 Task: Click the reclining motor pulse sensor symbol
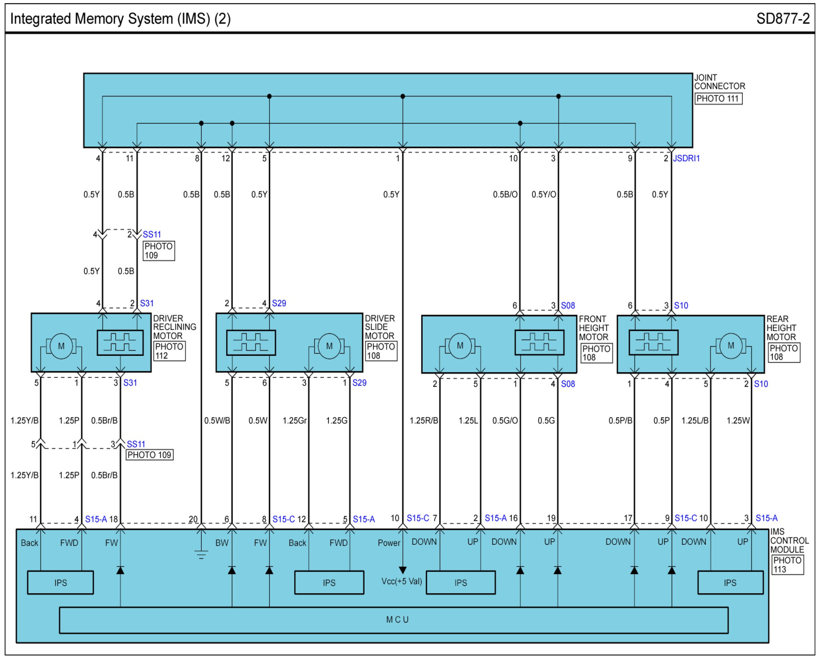(120, 343)
